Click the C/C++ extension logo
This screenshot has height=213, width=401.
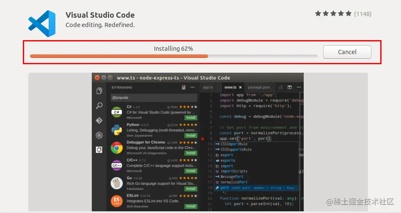coord(117,166)
